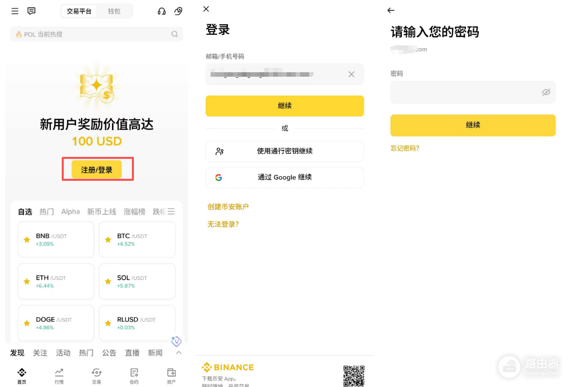Select the 新闻 feed tab
This screenshot has height=387, width=568.
pos(155,353)
